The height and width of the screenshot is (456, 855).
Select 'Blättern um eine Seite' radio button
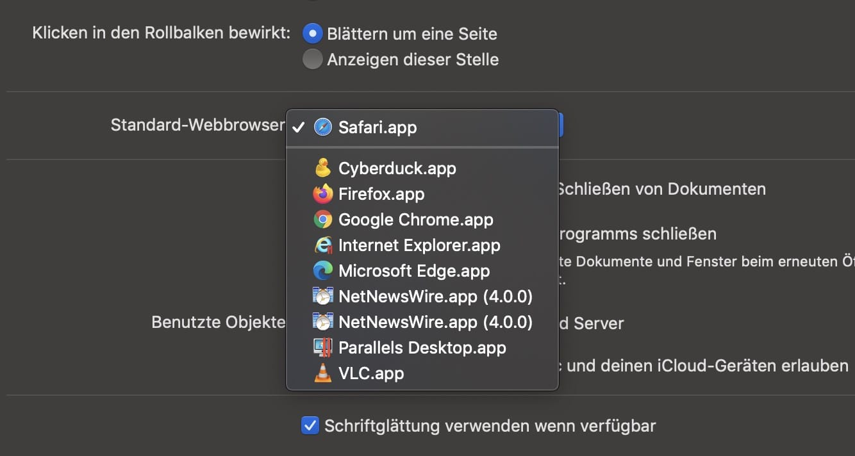point(313,33)
